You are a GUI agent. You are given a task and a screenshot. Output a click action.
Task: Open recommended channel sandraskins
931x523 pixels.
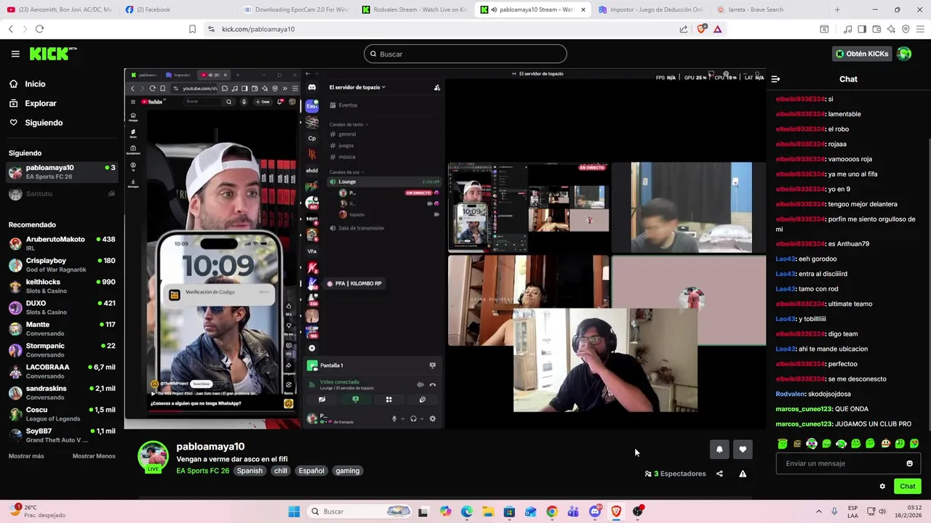(62, 392)
